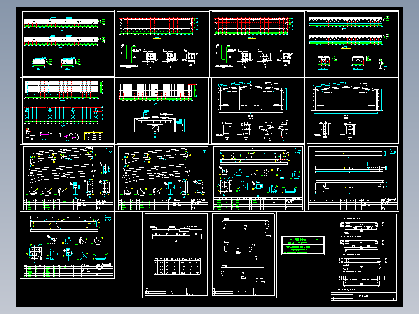Click the white-hatched roof panel plan

(x=155, y=90)
